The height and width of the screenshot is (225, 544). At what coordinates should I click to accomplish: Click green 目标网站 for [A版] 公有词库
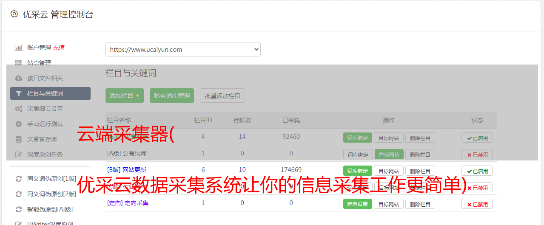[389, 154]
